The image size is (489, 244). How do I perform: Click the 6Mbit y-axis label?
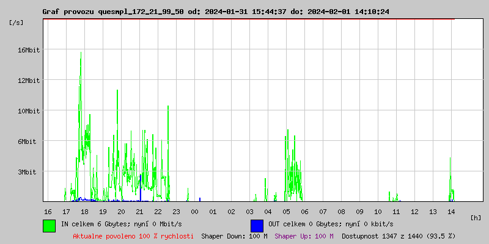pyautogui.click(x=28, y=142)
